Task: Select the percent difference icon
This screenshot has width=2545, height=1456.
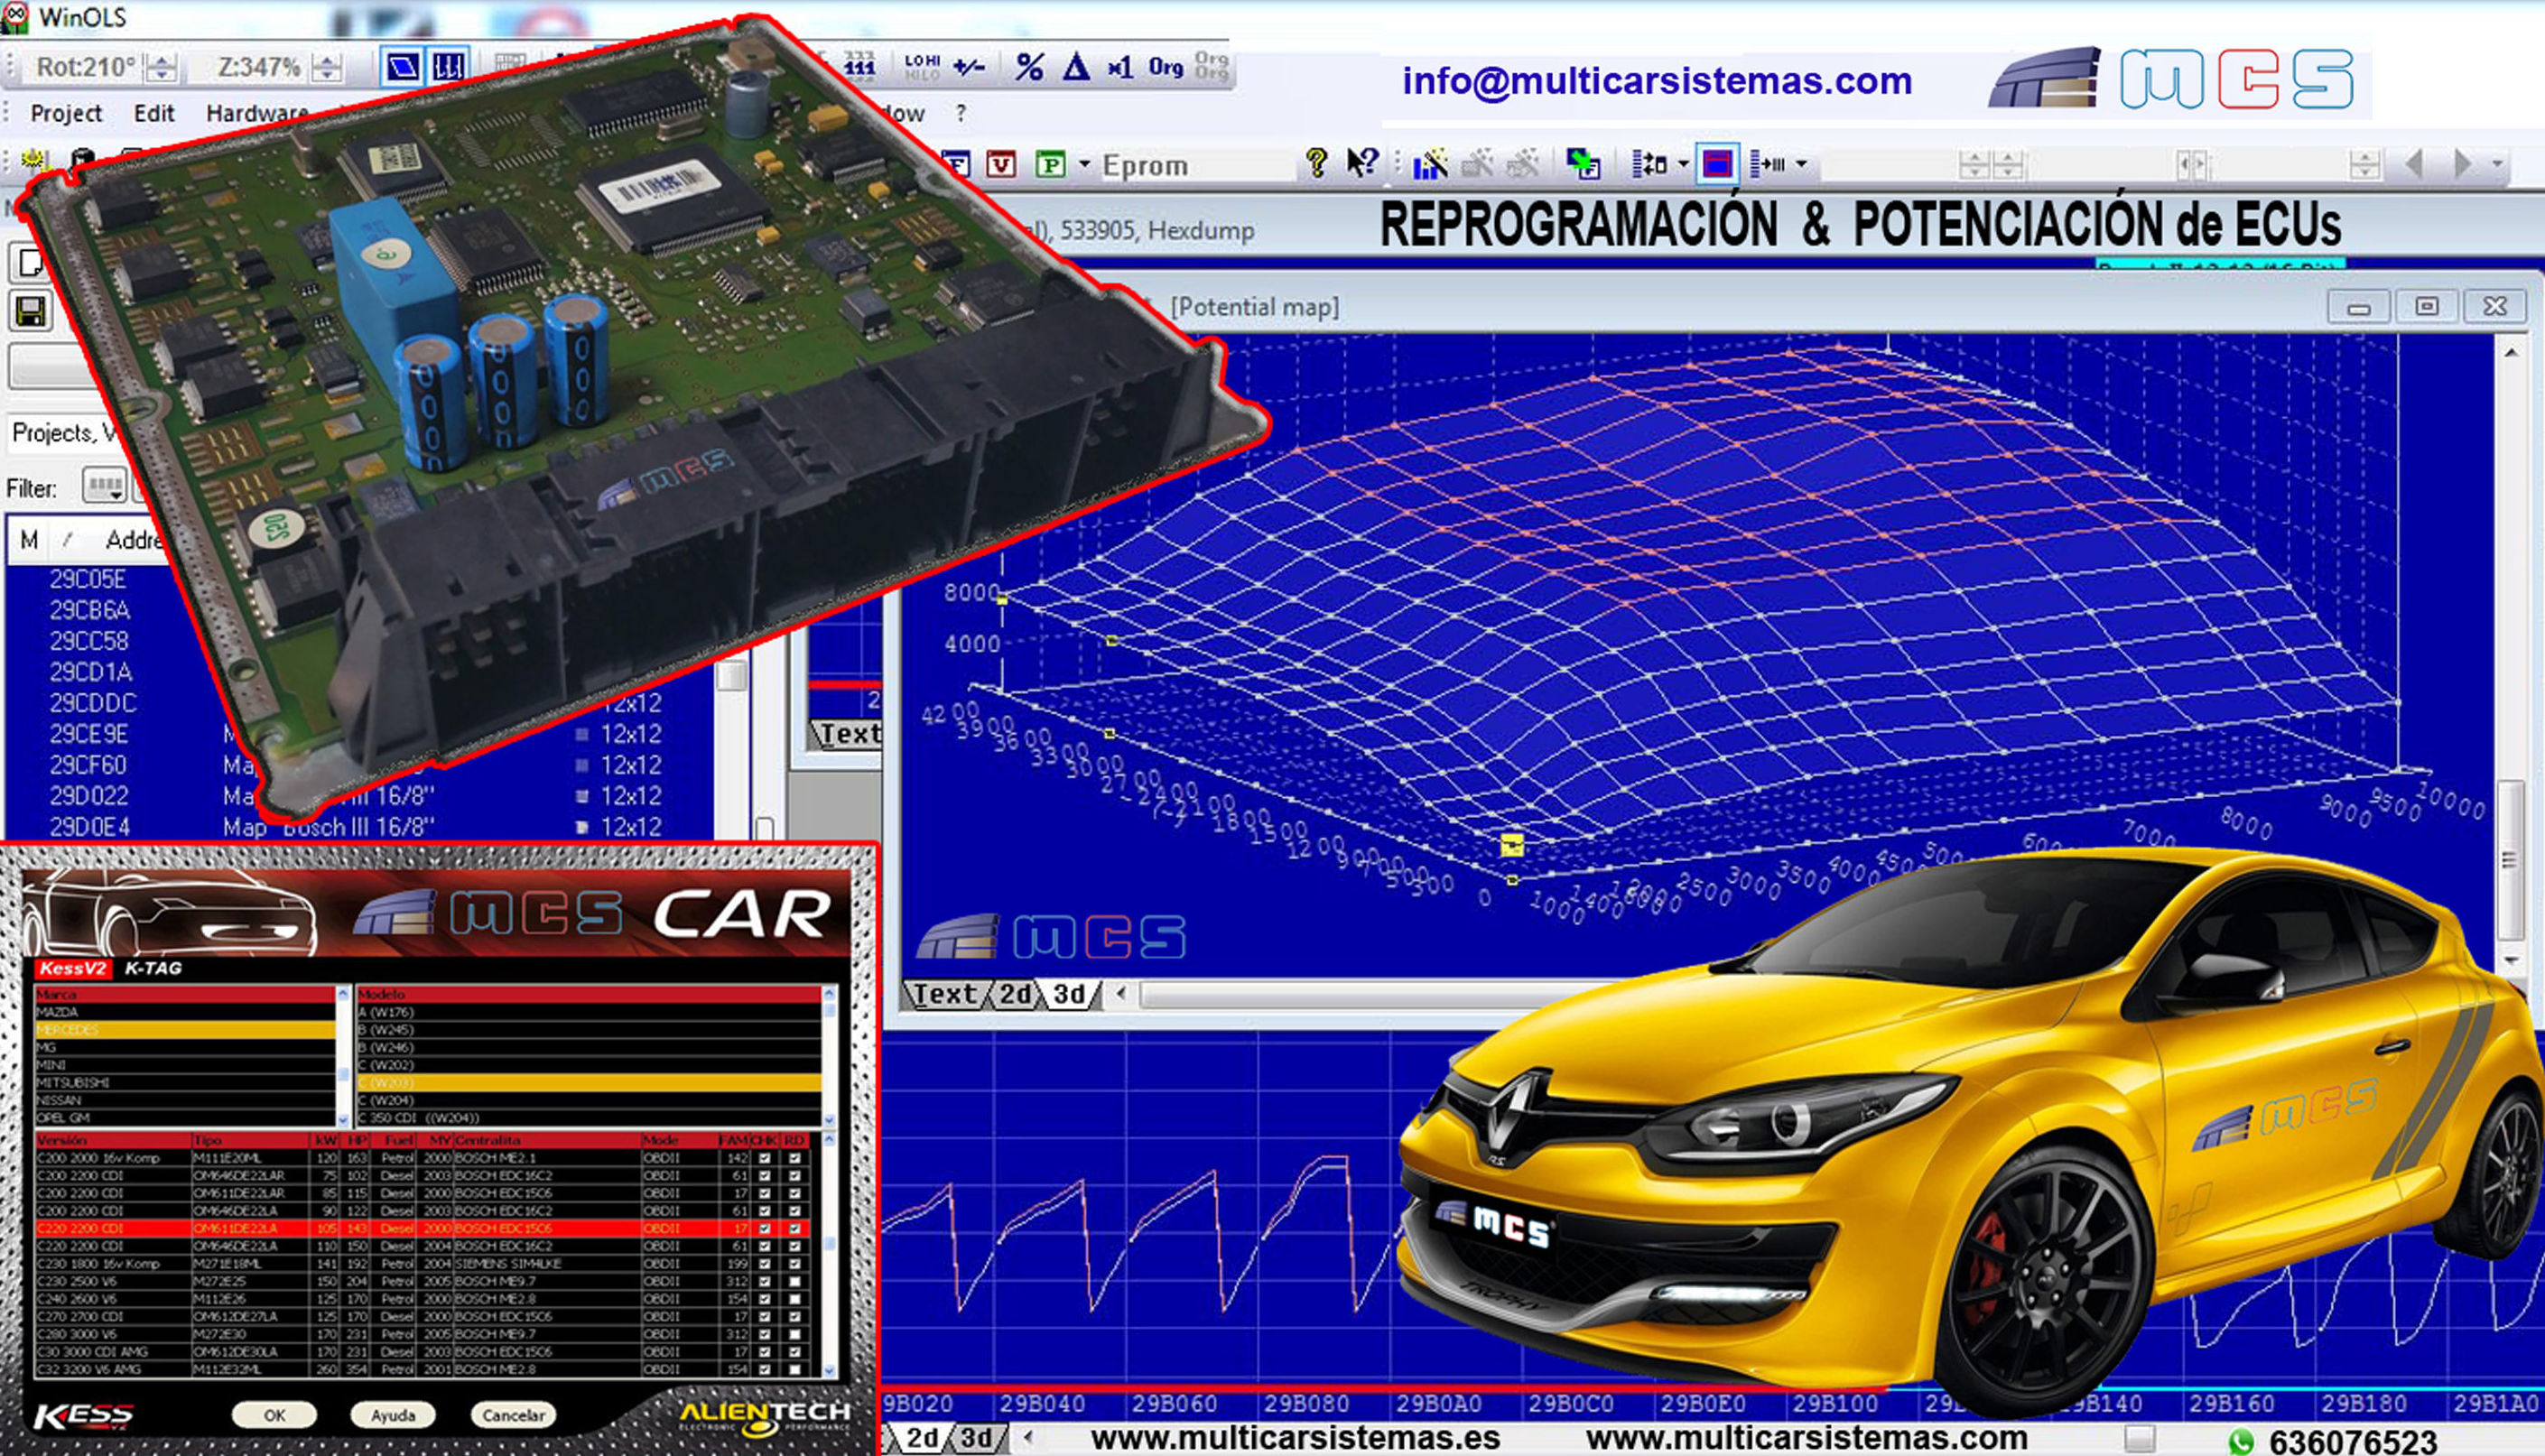Action: tap(1029, 67)
